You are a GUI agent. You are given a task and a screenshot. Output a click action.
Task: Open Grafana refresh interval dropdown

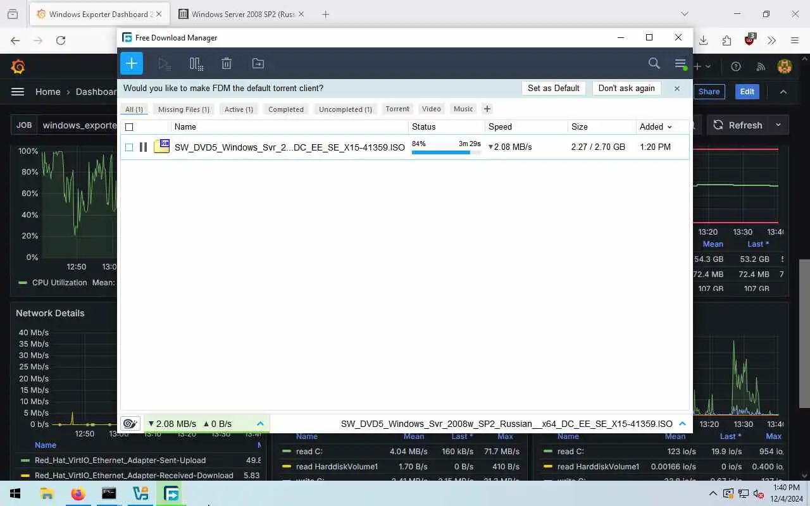[778, 125]
